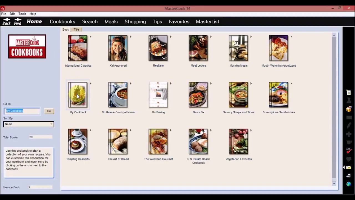The width and height of the screenshot is (355, 200).
Task: Go back with the Back arrow
Action: coord(7,22)
